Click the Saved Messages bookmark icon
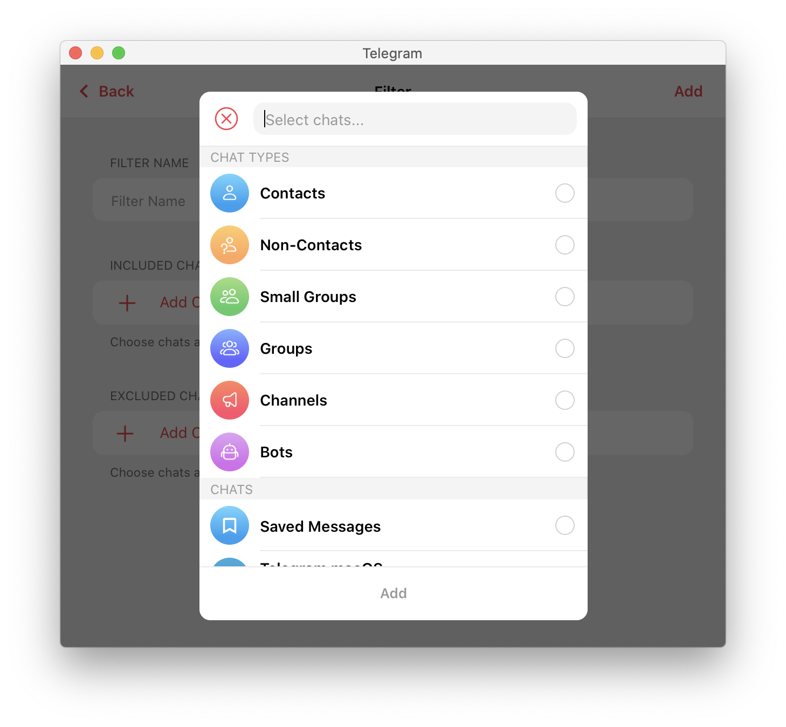Viewport: 786px width, 727px height. (x=230, y=525)
